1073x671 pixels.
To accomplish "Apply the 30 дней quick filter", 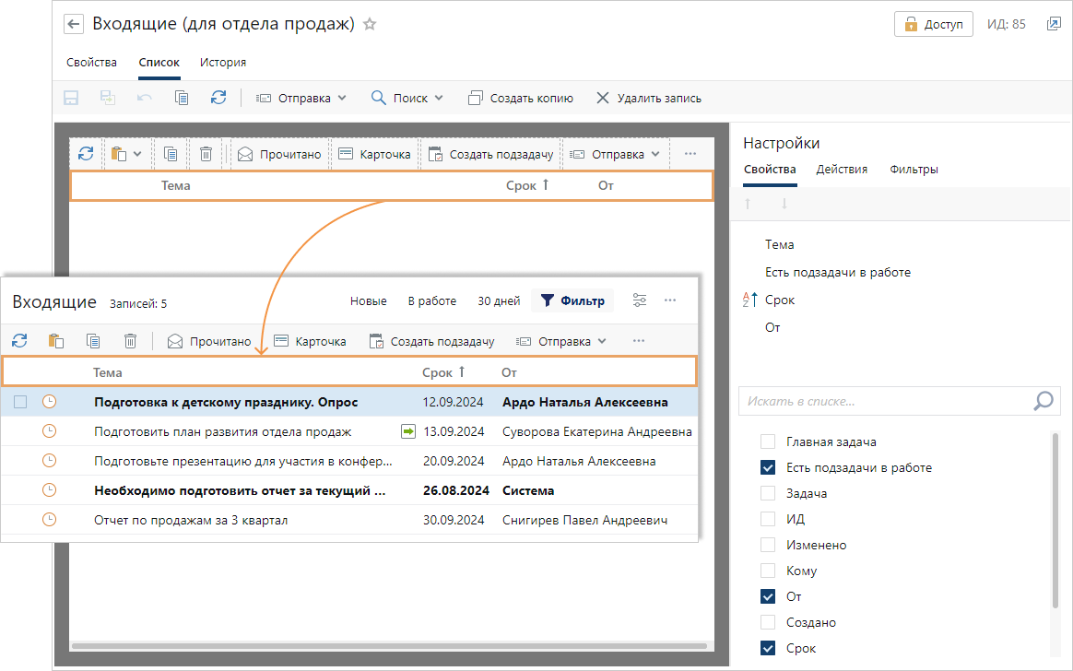I will coord(499,301).
